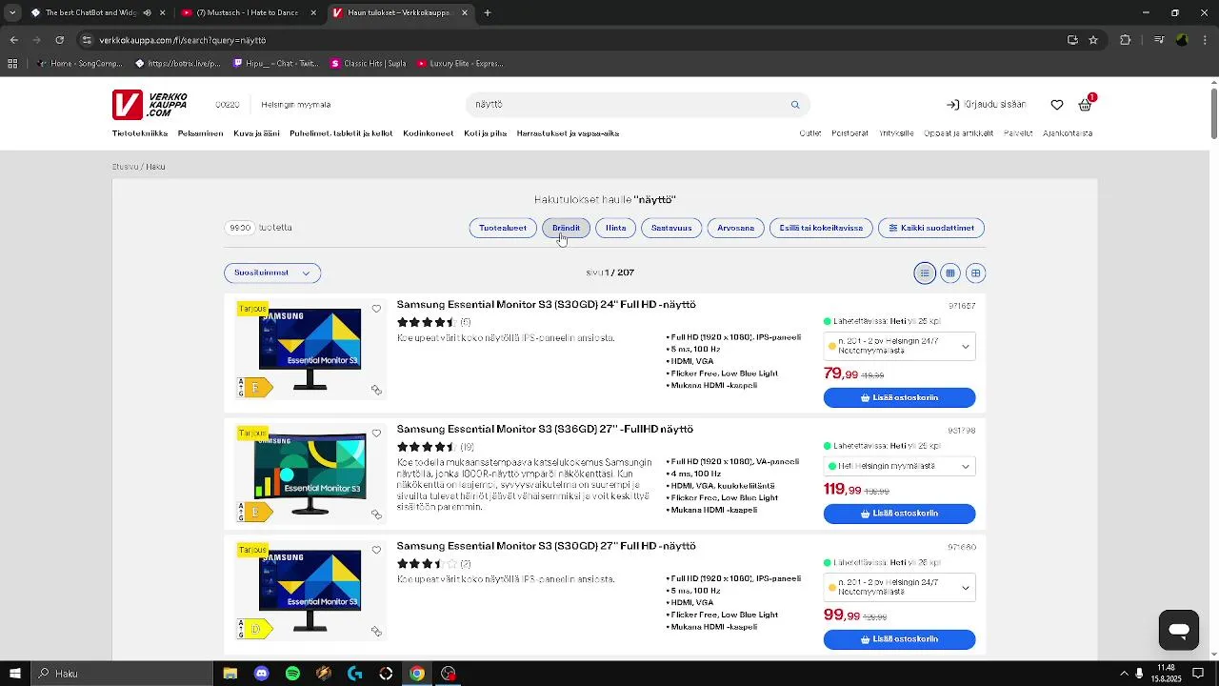Screen dimensions: 1219x686
Task: Click compare icon on S36GD 27" monitor
Action: point(376,514)
